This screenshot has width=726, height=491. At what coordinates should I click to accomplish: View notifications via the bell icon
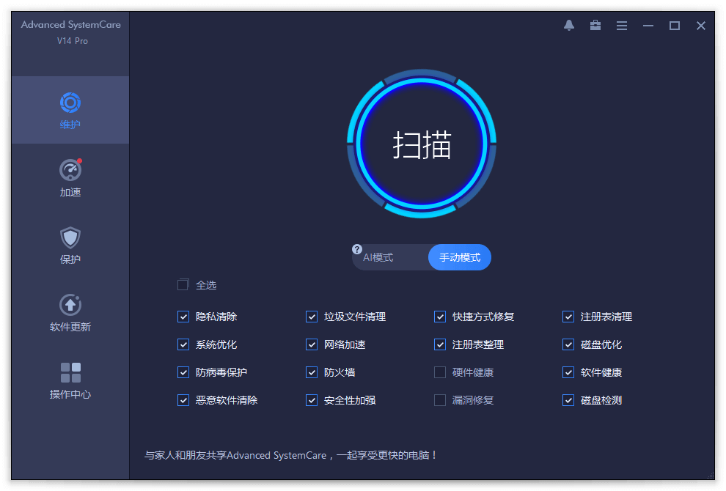(x=568, y=25)
